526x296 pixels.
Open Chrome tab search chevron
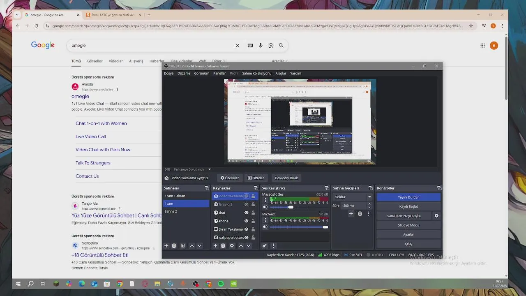click(17, 15)
